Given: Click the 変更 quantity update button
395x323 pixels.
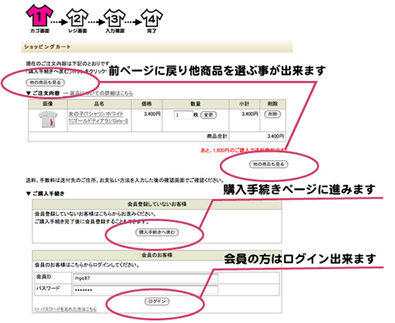Looking at the screenshot, I should (208, 115).
